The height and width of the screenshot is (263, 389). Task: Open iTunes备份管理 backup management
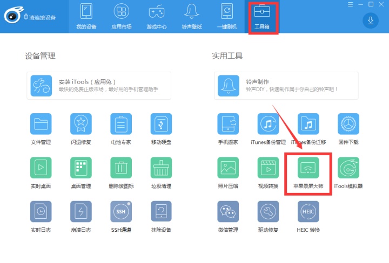268,124
